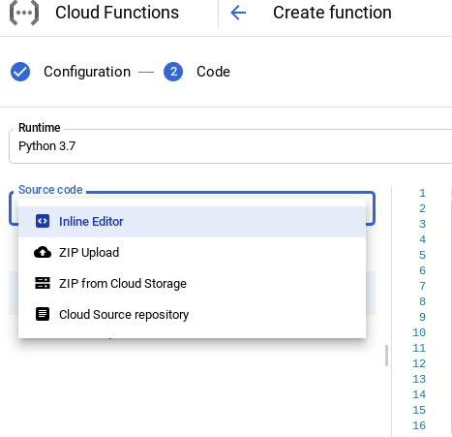The image size is (452, 437).
Task: Click the Create function heading
Action: pyautogui.click(x=332, y=13)
